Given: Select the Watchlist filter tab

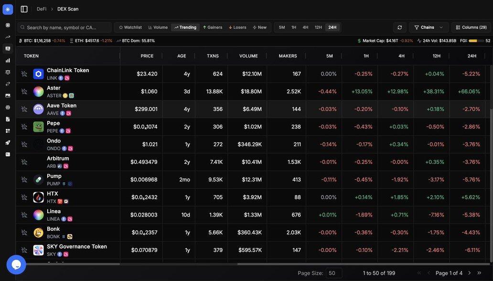Looking at the screenshot, I should [x=130, y=27].
